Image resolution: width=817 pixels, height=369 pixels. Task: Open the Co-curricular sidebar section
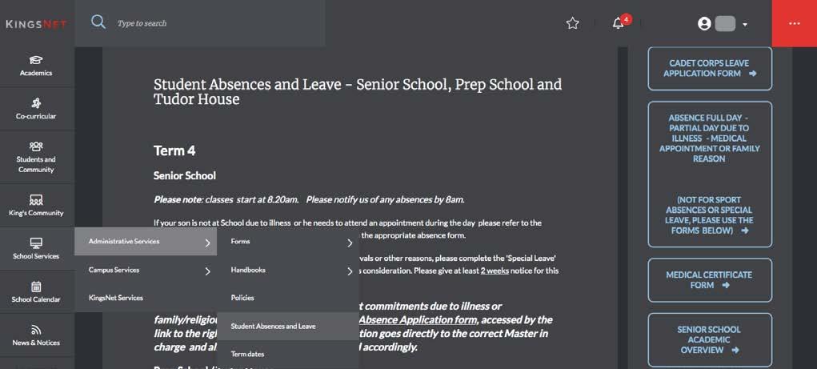(x=36, y=109)
